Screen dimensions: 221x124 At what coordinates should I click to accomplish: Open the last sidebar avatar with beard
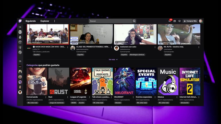click(x=20, y=92)
